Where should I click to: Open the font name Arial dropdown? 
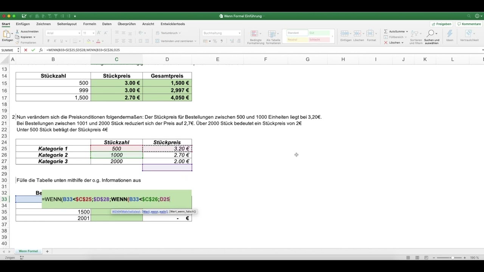click(x=79, y=33)
